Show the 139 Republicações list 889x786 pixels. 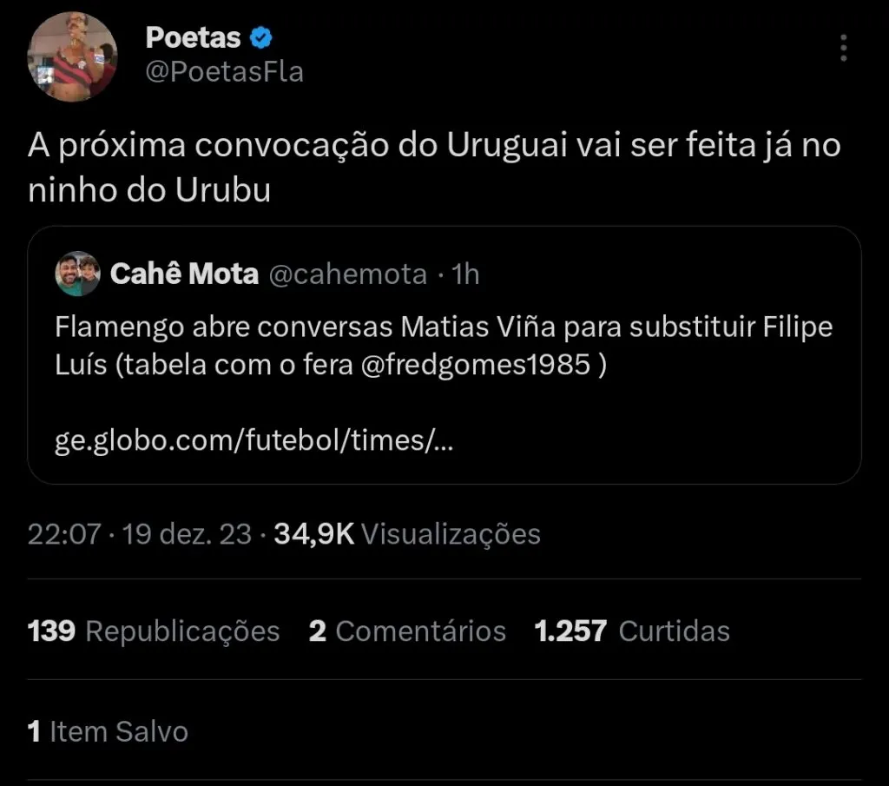154,631
